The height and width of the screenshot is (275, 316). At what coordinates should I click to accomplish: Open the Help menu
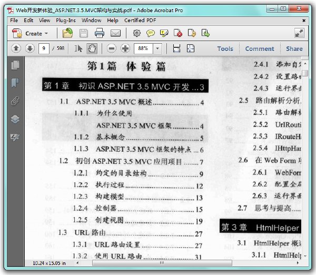pyautogui.click(x=113, y=21)
